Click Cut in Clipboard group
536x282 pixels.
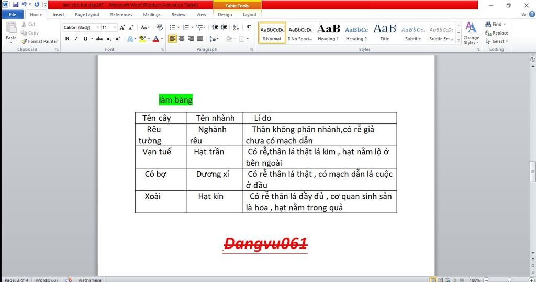tap(28, 24)
